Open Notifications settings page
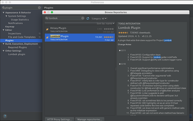Screen dimensions: 193x121 click(x=15, y=23)
